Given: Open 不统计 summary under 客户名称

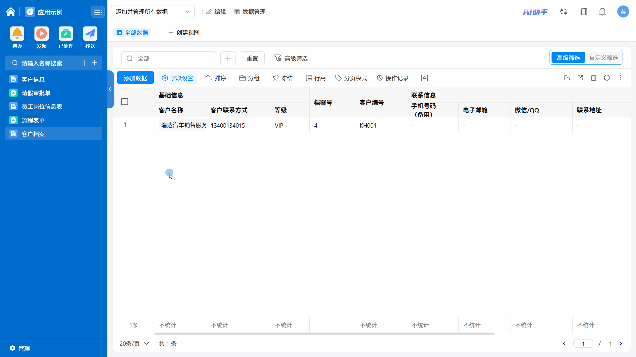Looking at the screenshot, I should [x=168, y=325].
